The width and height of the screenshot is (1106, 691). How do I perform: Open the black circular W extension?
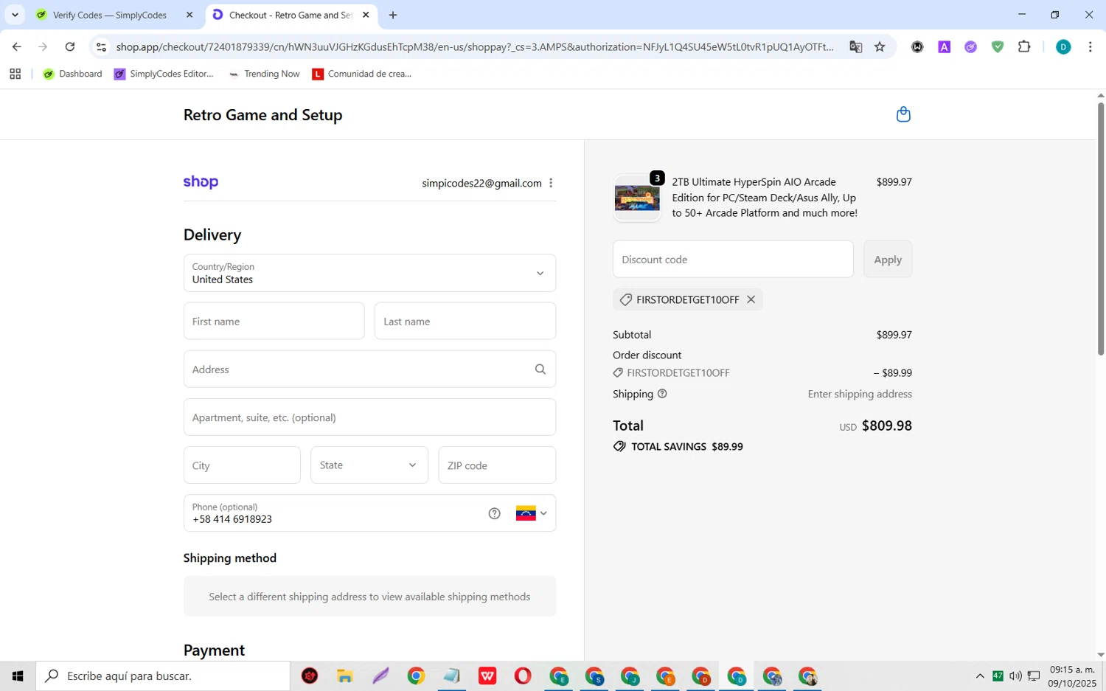917,47
